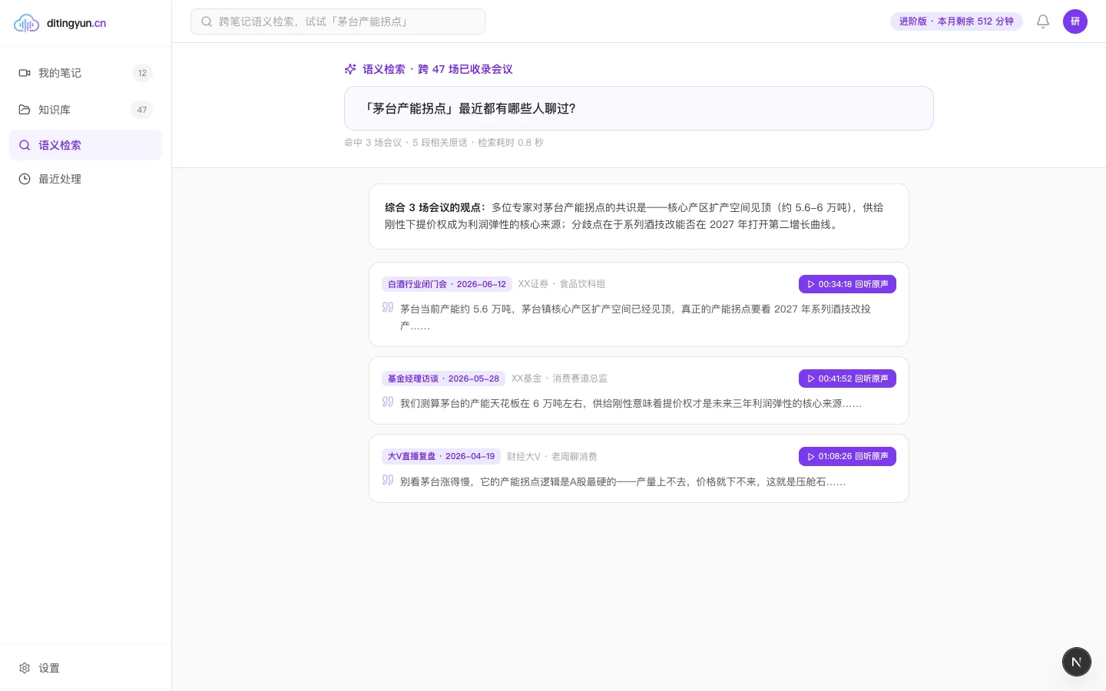Click the 语义检索 · 跨 47 场已收录会议 heading
Screen dimensions: 1106x691
pyautogui.click(x=438, y=69)
